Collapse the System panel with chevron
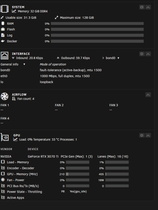 (148, 7)
